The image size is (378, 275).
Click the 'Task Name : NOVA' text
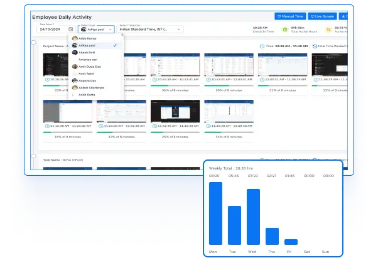[x=63, y=160]
